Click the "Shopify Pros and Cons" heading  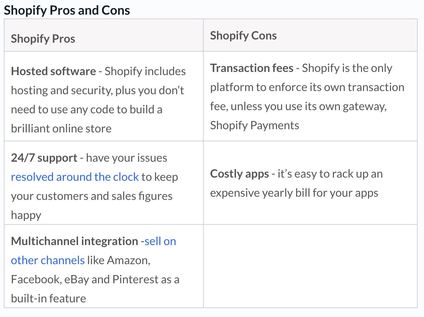point(67,10)
